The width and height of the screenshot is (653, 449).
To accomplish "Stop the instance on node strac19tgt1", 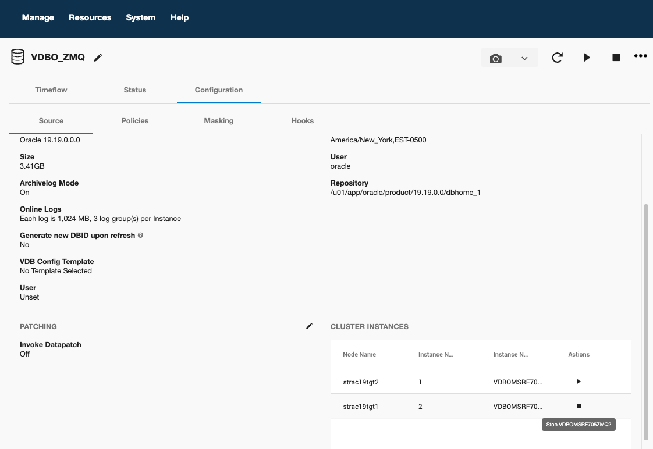I will (x=578, y=406).
